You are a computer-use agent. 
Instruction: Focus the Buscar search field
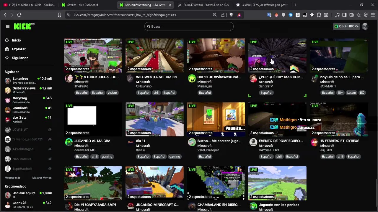click(189, 26)
